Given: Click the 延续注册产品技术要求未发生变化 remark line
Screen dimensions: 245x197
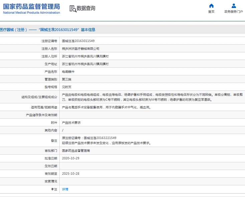Looking at the screenshot, I should [106, 143].
